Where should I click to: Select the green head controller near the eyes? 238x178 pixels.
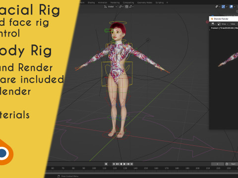tap(109, 31)
